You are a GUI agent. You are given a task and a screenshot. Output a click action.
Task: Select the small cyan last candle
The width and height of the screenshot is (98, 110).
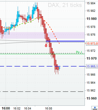pyautogui.click(x=59, y=68)
